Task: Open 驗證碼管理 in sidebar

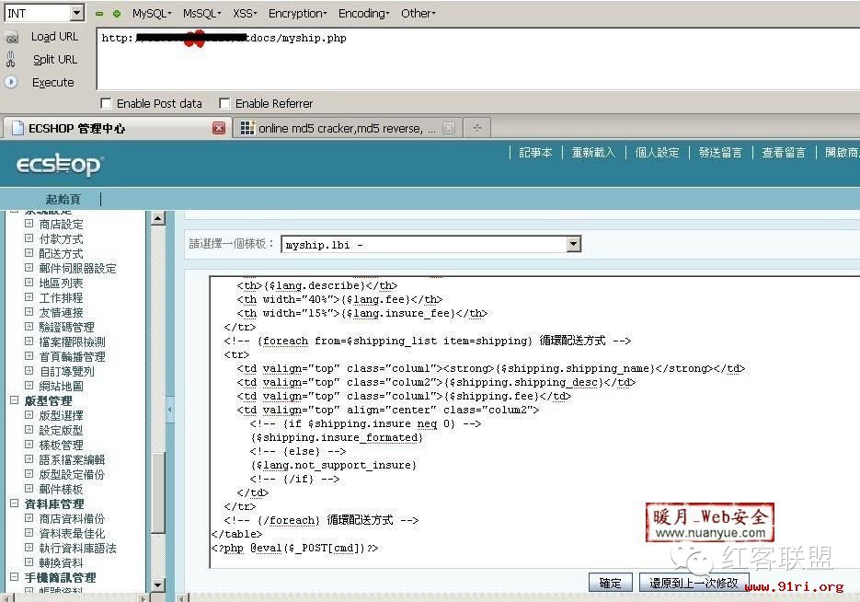Action: [x=66, y=327]
